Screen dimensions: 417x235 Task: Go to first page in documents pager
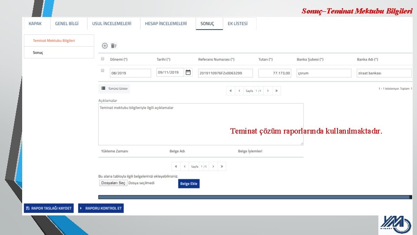click(176, 167)
